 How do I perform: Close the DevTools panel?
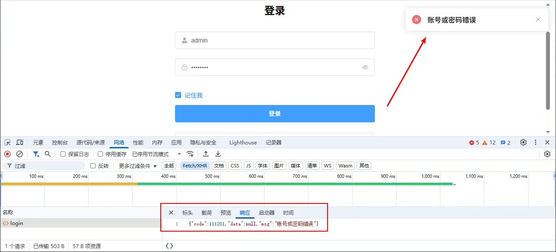tap(547, 142)
